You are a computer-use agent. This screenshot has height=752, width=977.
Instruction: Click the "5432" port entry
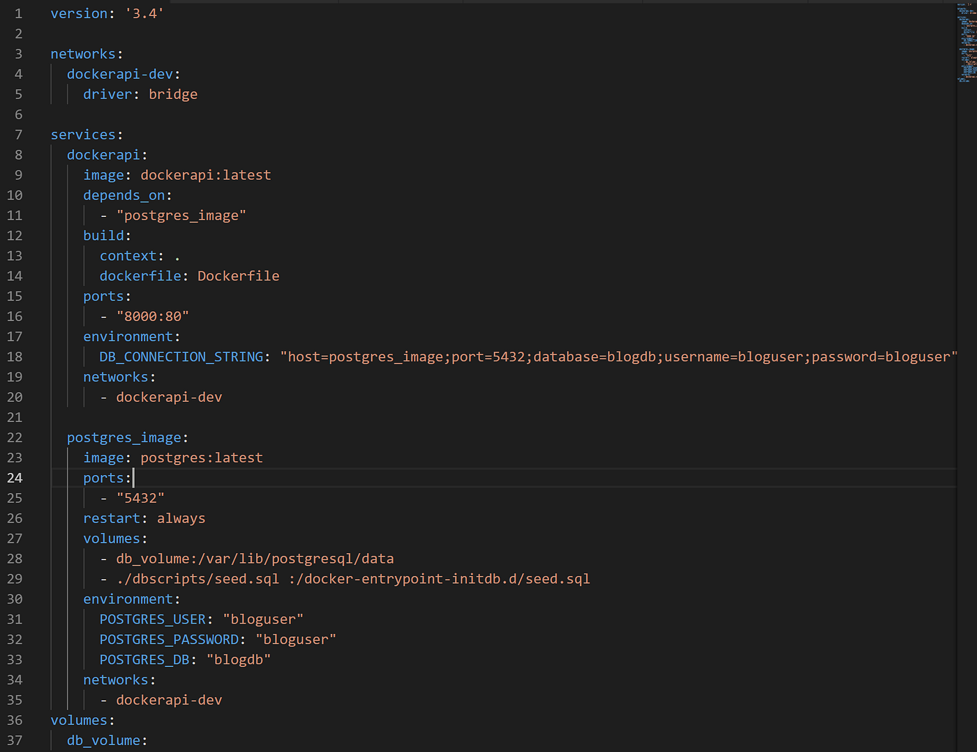click(141, 497)
